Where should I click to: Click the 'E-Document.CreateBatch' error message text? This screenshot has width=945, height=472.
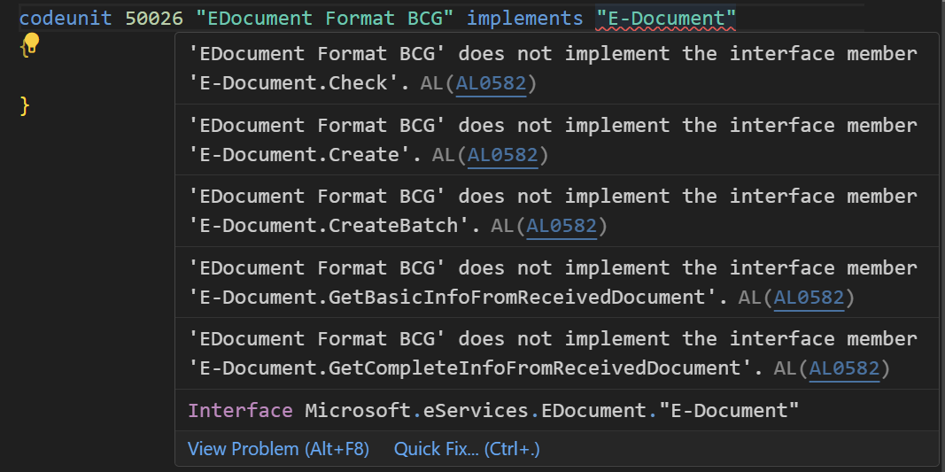[554, 211]
